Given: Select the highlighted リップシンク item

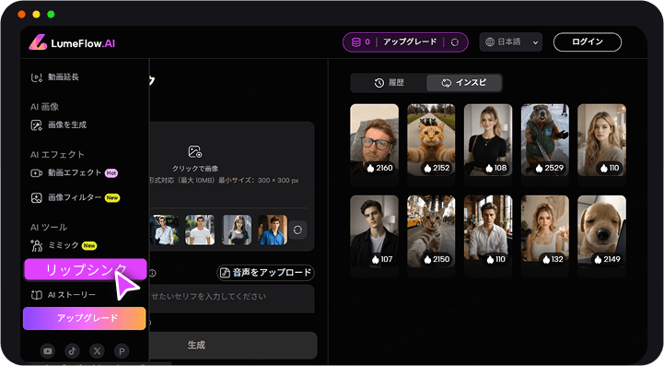Looking at the screenshot, I should pyautogui.click(x=86, y=269).
